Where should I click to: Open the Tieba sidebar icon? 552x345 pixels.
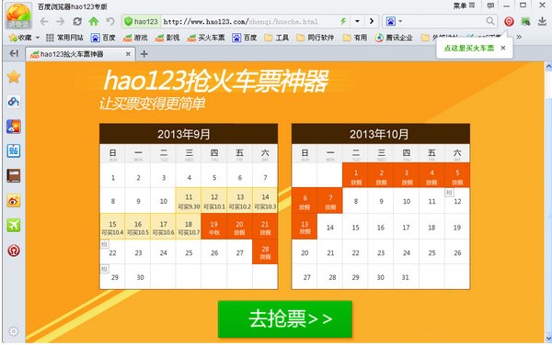pyautogui.click(x=14, y=150)
